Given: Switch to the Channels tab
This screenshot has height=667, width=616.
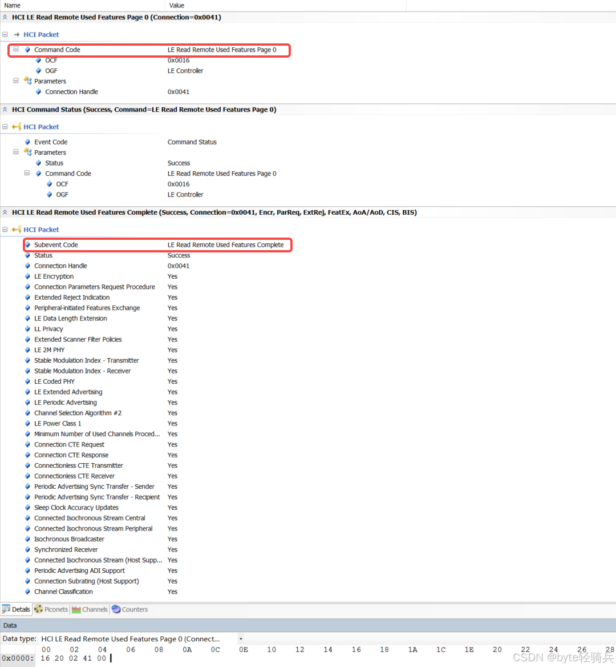Looking at the screenshot, I should coord(90,609).
